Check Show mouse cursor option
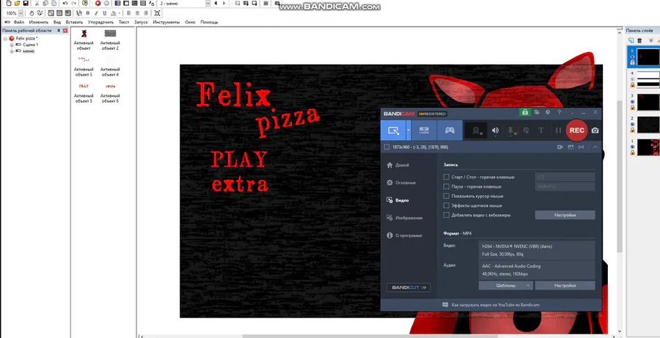This screenshot has height=338, width=660. click(446, 196)
